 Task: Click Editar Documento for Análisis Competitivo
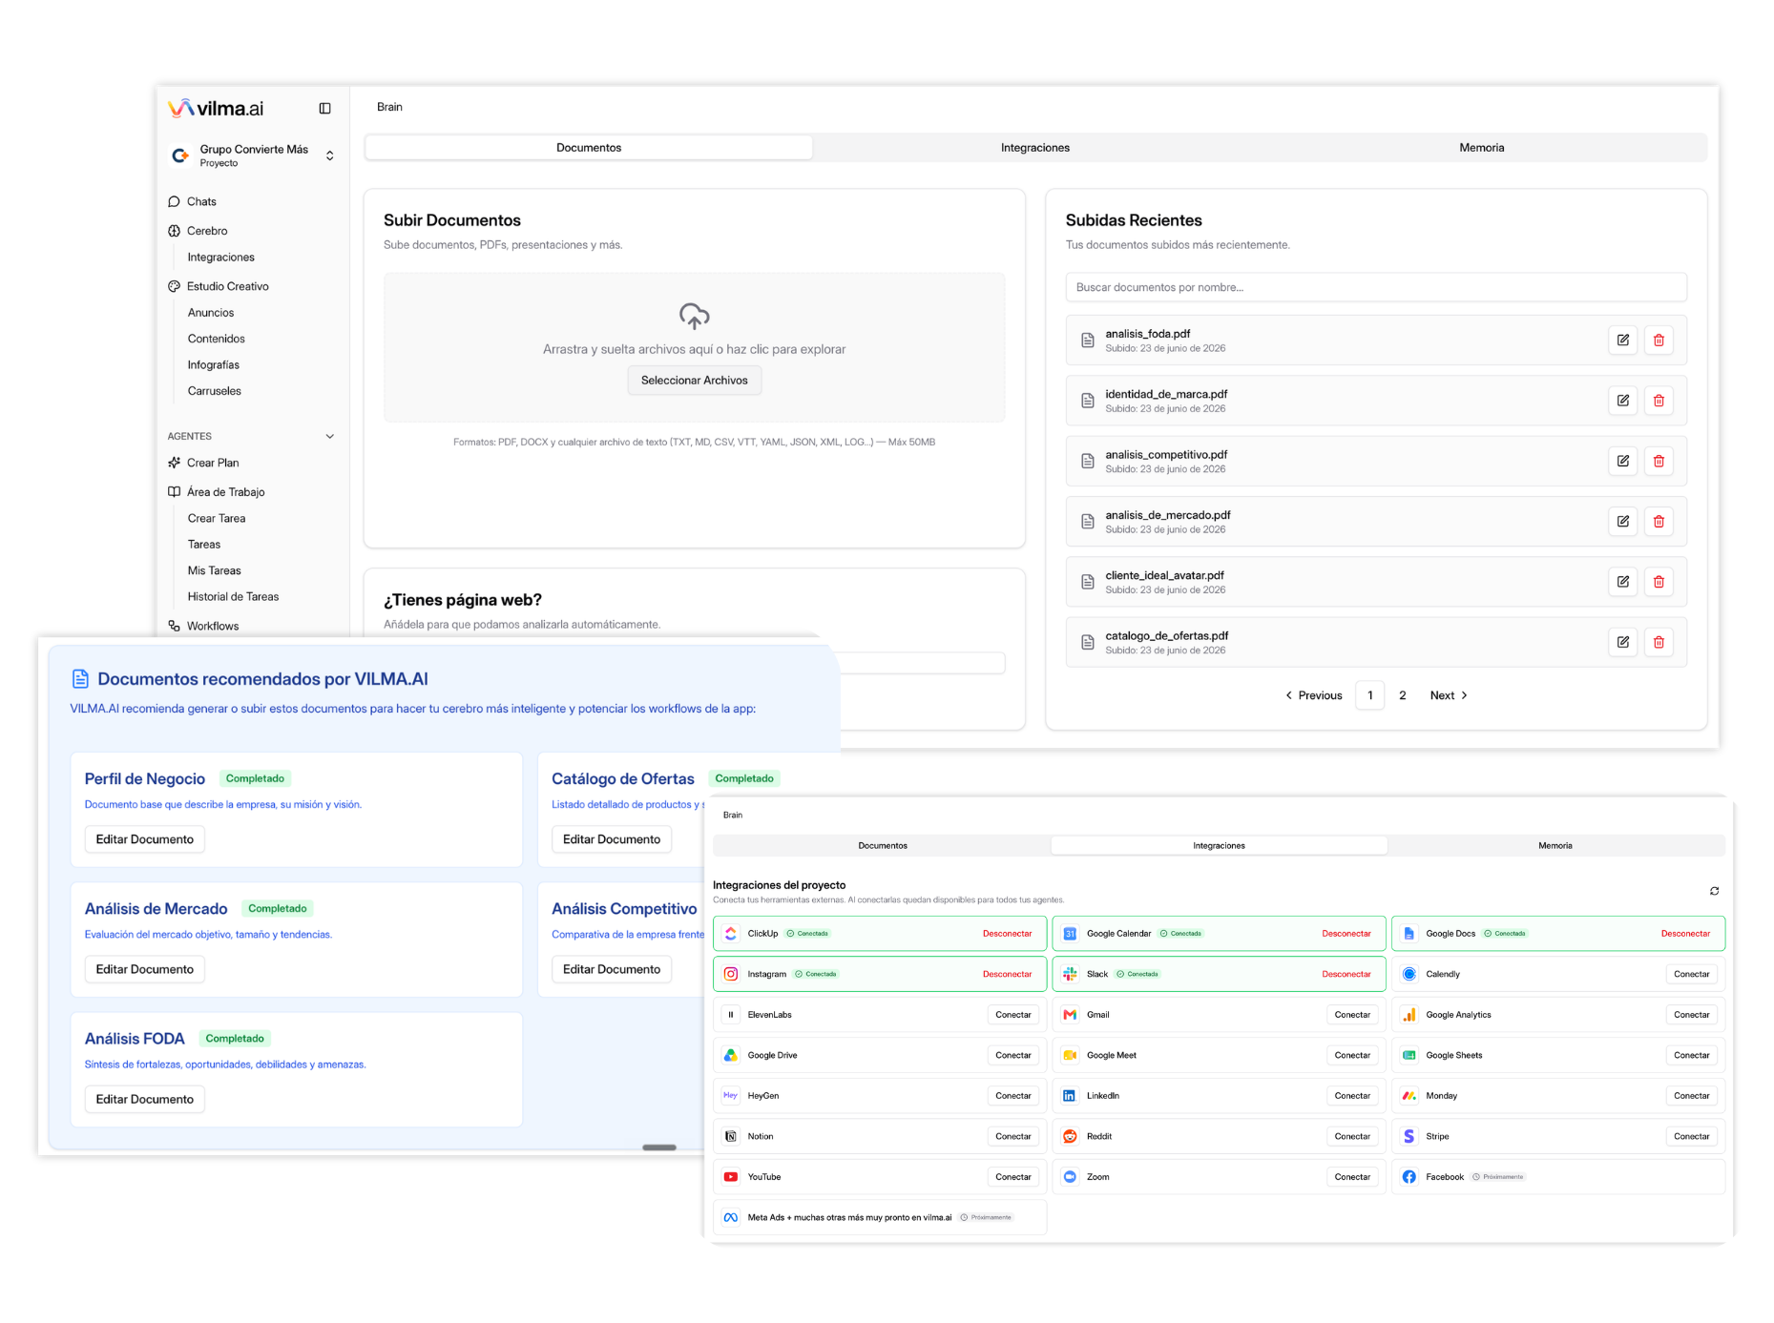tap(612, 969)
